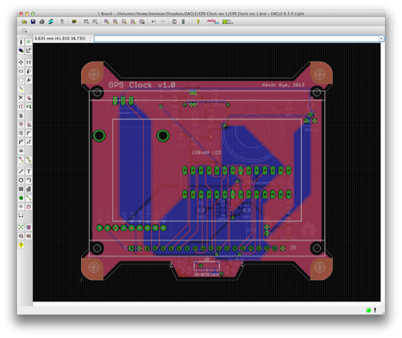Select the Copy tool

click(29, 62)
